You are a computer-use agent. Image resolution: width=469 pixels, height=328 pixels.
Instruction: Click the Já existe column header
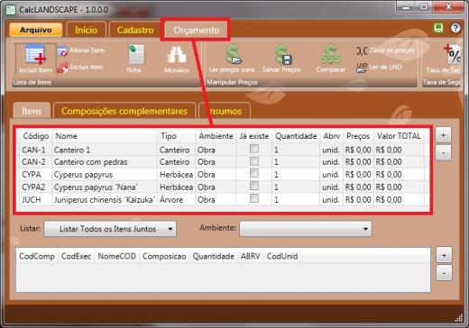[x=254, y=136]
